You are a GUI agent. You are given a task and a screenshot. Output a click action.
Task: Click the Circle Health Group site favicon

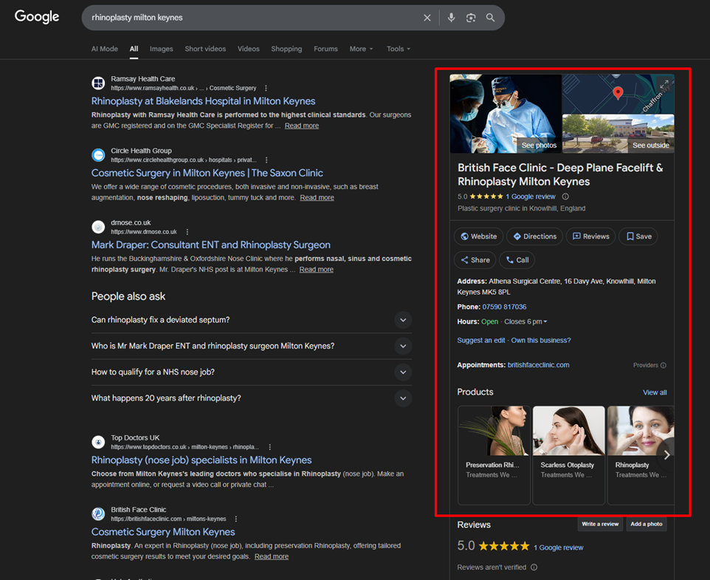click(98, 155)
